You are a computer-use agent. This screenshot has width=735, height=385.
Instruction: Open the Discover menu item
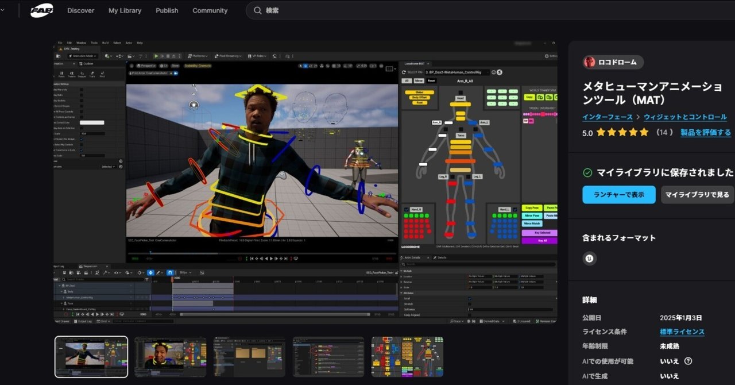pyautogui.click(x=80, y=10)
